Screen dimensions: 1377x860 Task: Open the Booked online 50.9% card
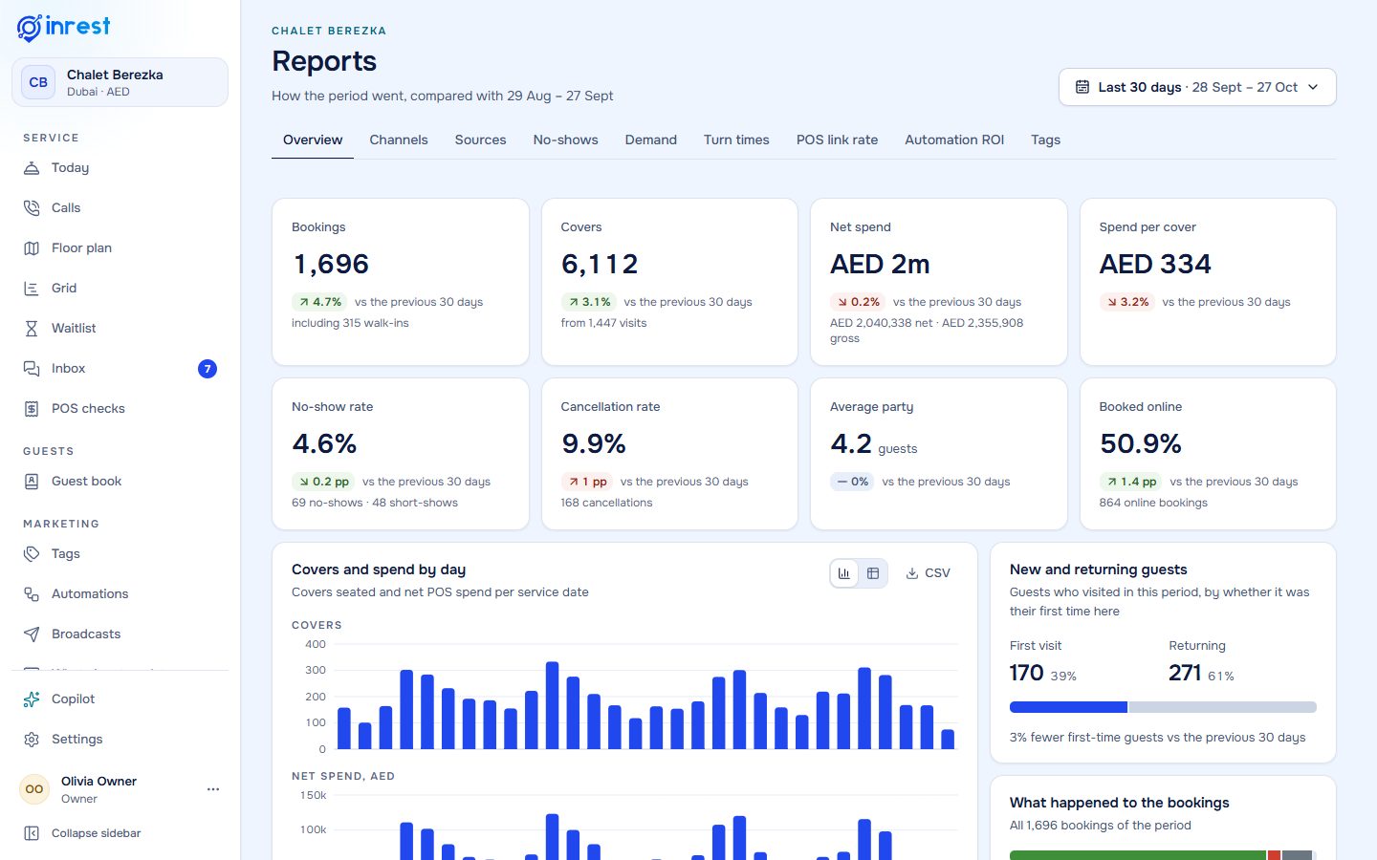tap(1208, 454)
